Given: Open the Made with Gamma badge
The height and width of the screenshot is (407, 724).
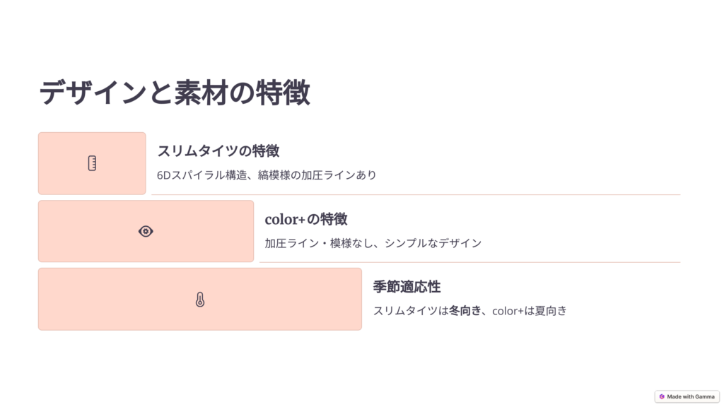Looking at the screenshot, I should (687, 396).
